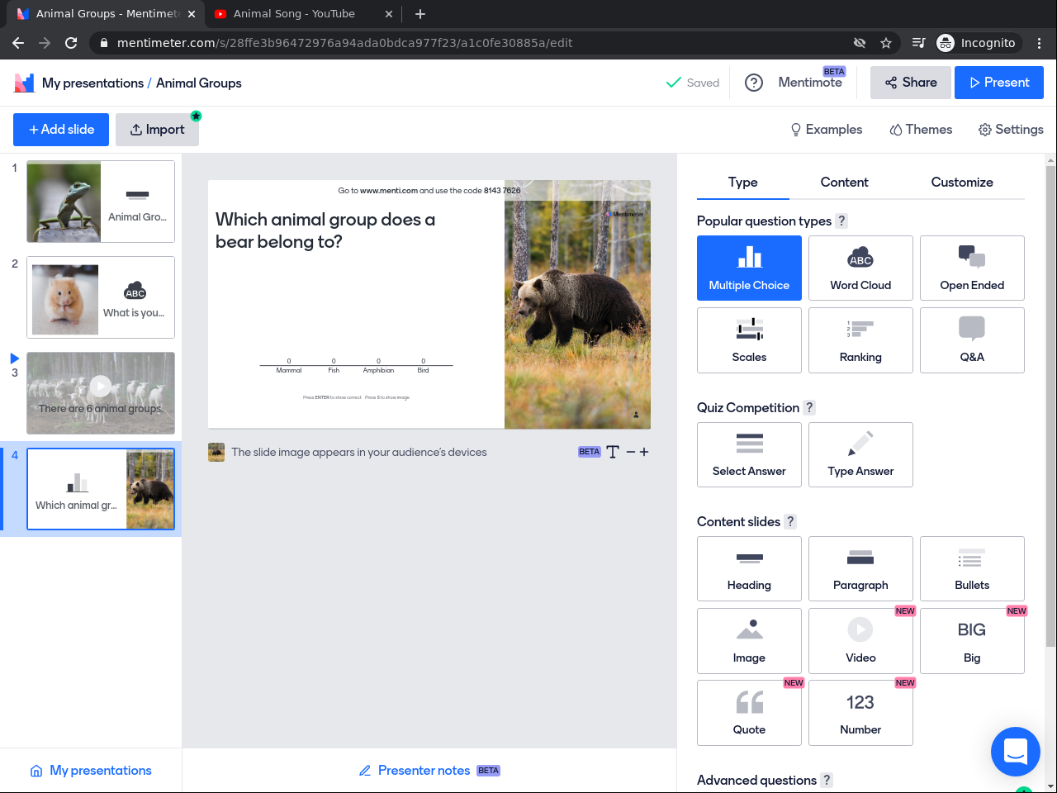The height and width of the screenshot is (793, 1057).
Task: Reload the browser page
Action: pyautogui.click(x=71, y=43)
